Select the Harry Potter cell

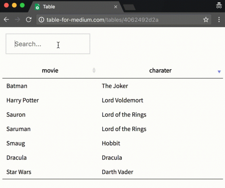coord(22,100)
